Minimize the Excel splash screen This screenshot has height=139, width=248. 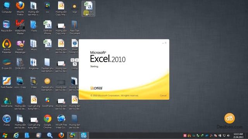(x=163, y=43)
